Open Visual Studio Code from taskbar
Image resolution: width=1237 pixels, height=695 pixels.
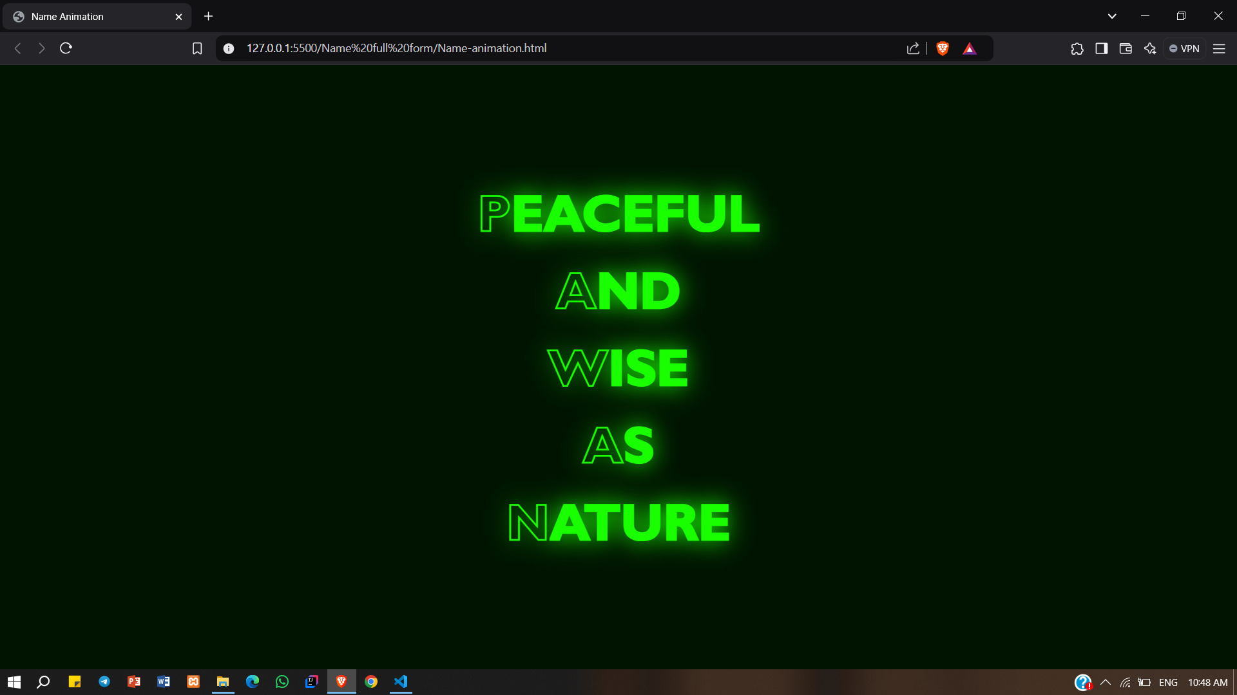(x=401, y=681)
